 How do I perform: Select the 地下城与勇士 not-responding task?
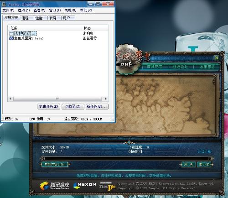point(58,33)
